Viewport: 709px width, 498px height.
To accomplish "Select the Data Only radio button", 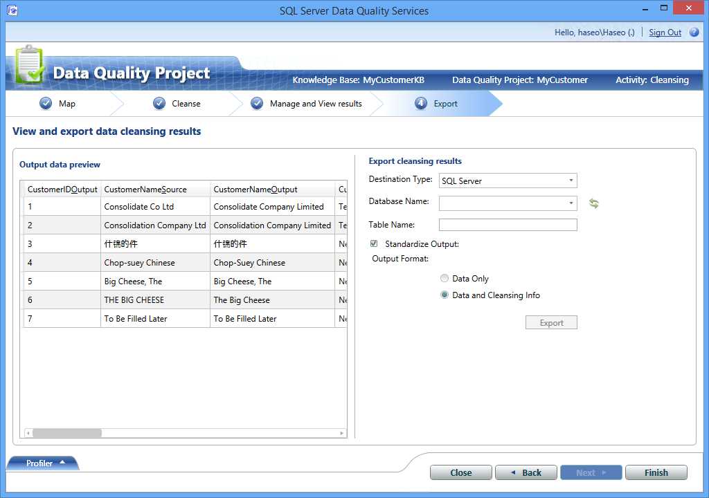I will tap(445, 278).
